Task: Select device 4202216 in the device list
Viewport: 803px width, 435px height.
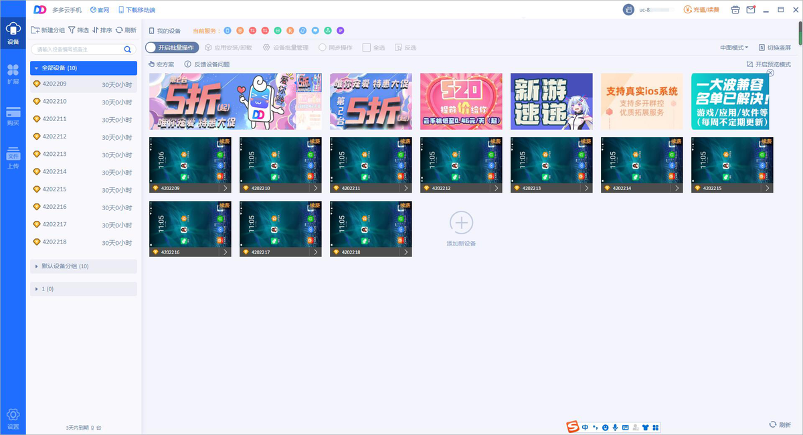Action: (x=84, y=207)
